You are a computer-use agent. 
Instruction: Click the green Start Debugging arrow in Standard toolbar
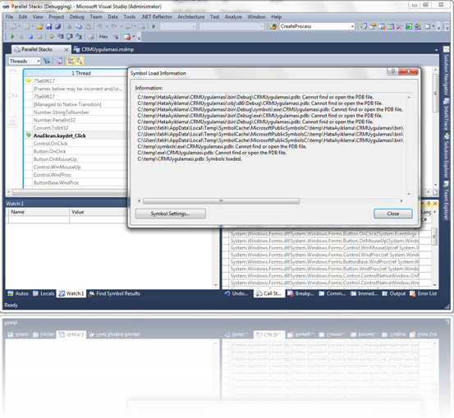tap(154, 26)
